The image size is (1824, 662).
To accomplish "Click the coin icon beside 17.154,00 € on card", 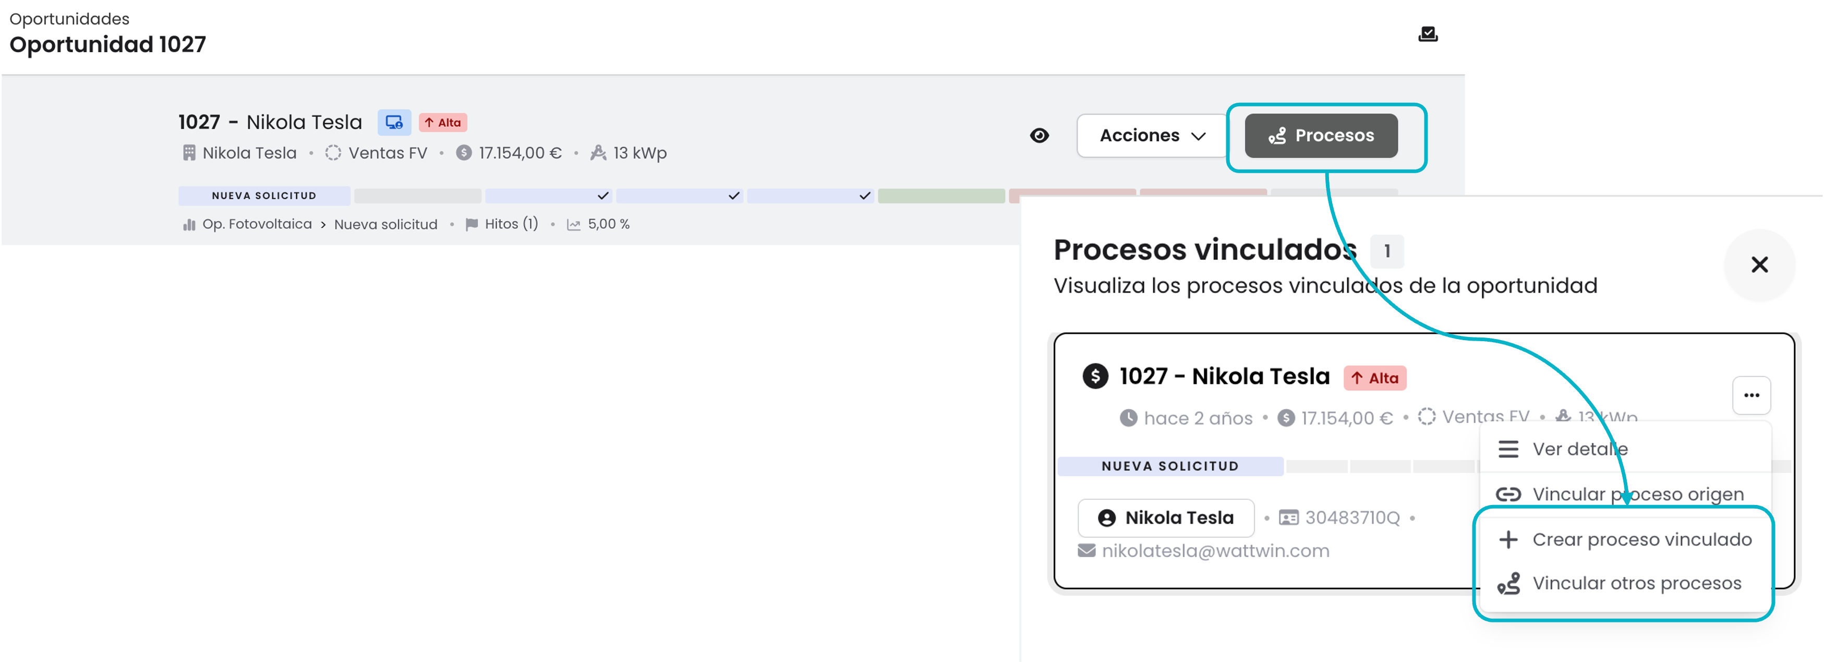I will [1286, 418].
